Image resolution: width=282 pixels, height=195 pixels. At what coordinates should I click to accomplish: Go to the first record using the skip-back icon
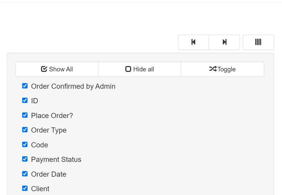[x=193, y=42]
